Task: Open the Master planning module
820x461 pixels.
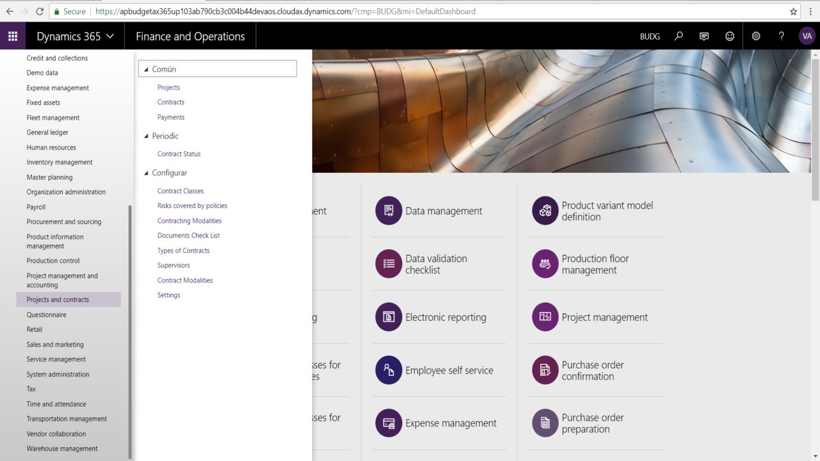Action: click(x=49, y=177)
